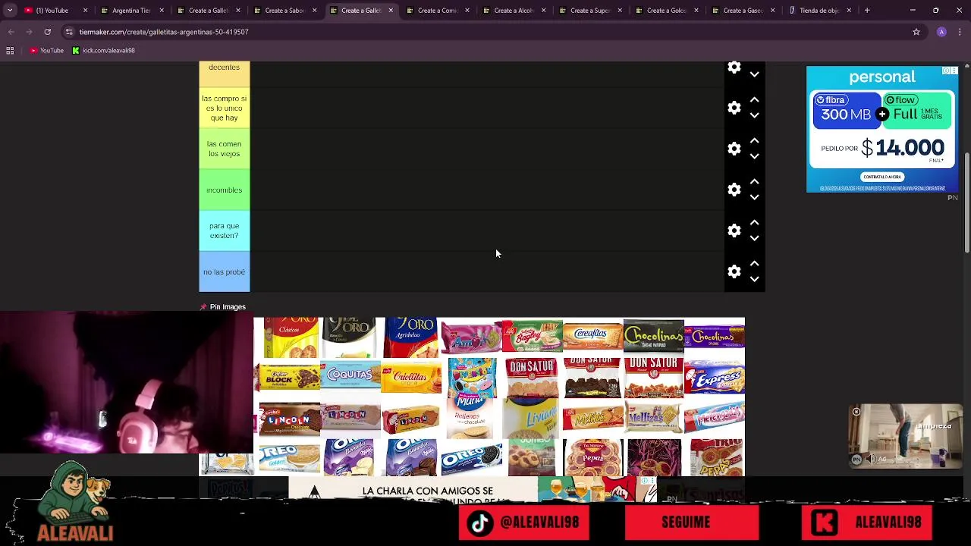
Task: Bookmark this page with the star icon
Action: click(916, 32)
